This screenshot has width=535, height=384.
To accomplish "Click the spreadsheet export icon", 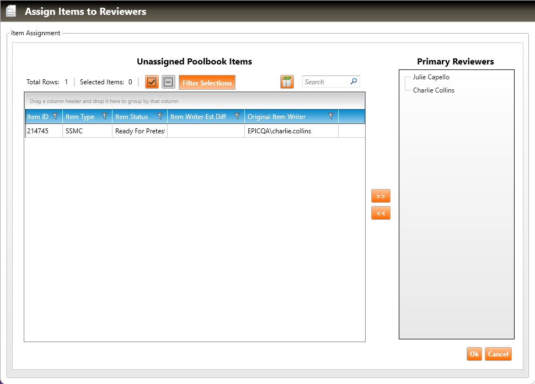I will tap(287, 82).
